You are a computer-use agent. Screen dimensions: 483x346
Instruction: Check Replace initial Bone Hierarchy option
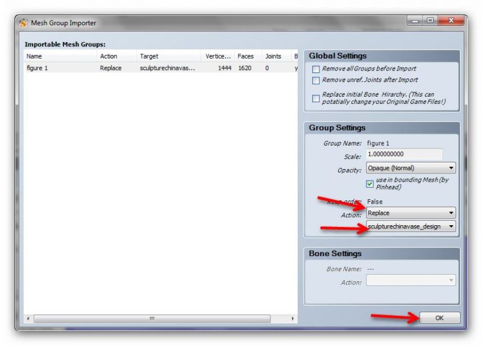click(315, 98)
